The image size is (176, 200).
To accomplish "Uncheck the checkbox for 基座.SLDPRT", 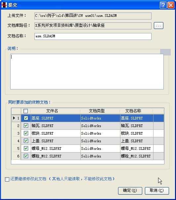I will pos(26,118).
